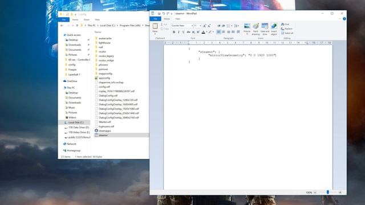The height and width of the screenshot is (205, 365).
Task: Click the zoom in plus button in WordPad
Action: 340,192
